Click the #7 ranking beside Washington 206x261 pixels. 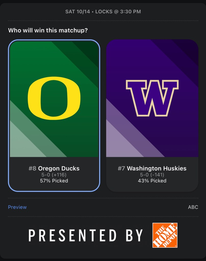coord(121,168)
